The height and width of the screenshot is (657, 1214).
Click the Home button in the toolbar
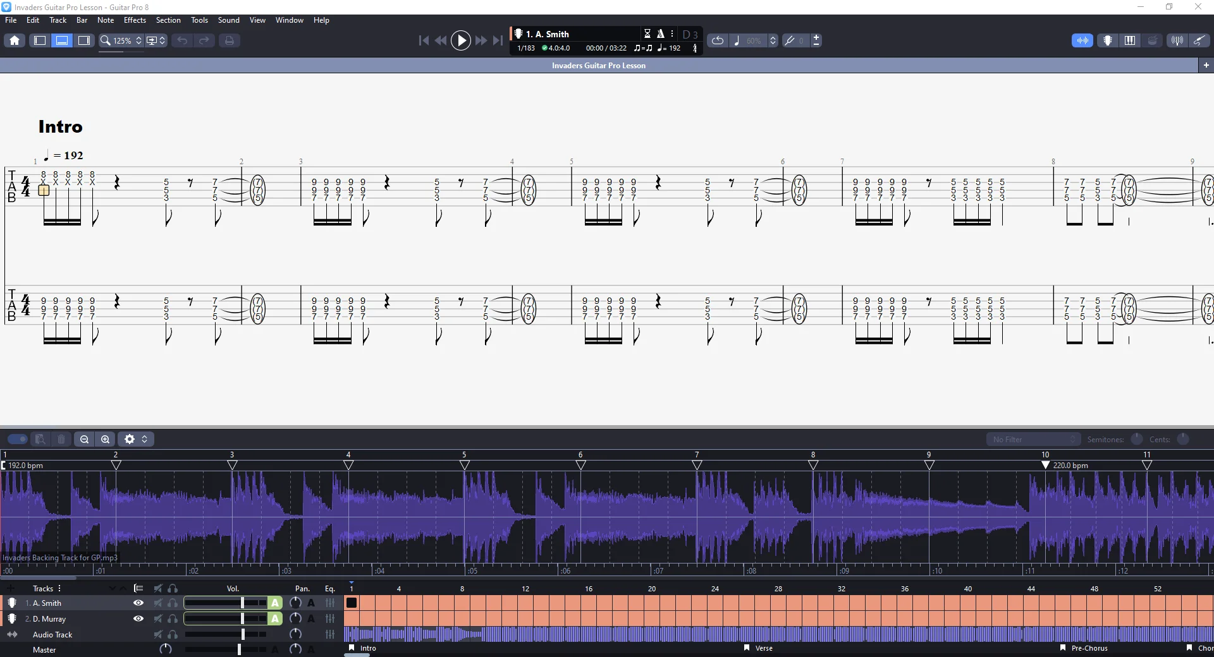tap(15, 40)
